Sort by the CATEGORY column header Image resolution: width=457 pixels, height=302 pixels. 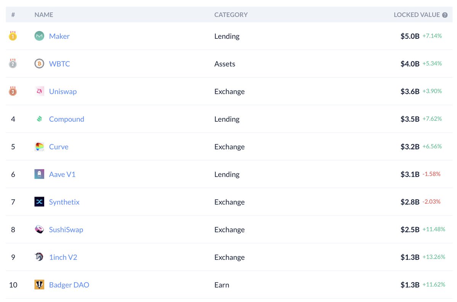(x=231, y=14)
